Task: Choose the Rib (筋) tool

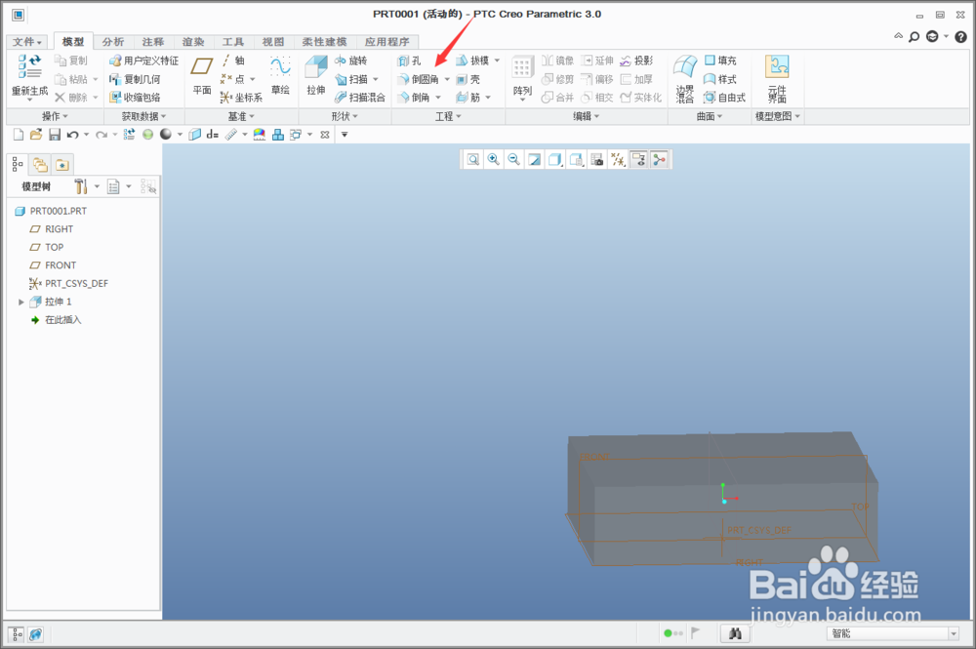Action: (x=468, y=97)
